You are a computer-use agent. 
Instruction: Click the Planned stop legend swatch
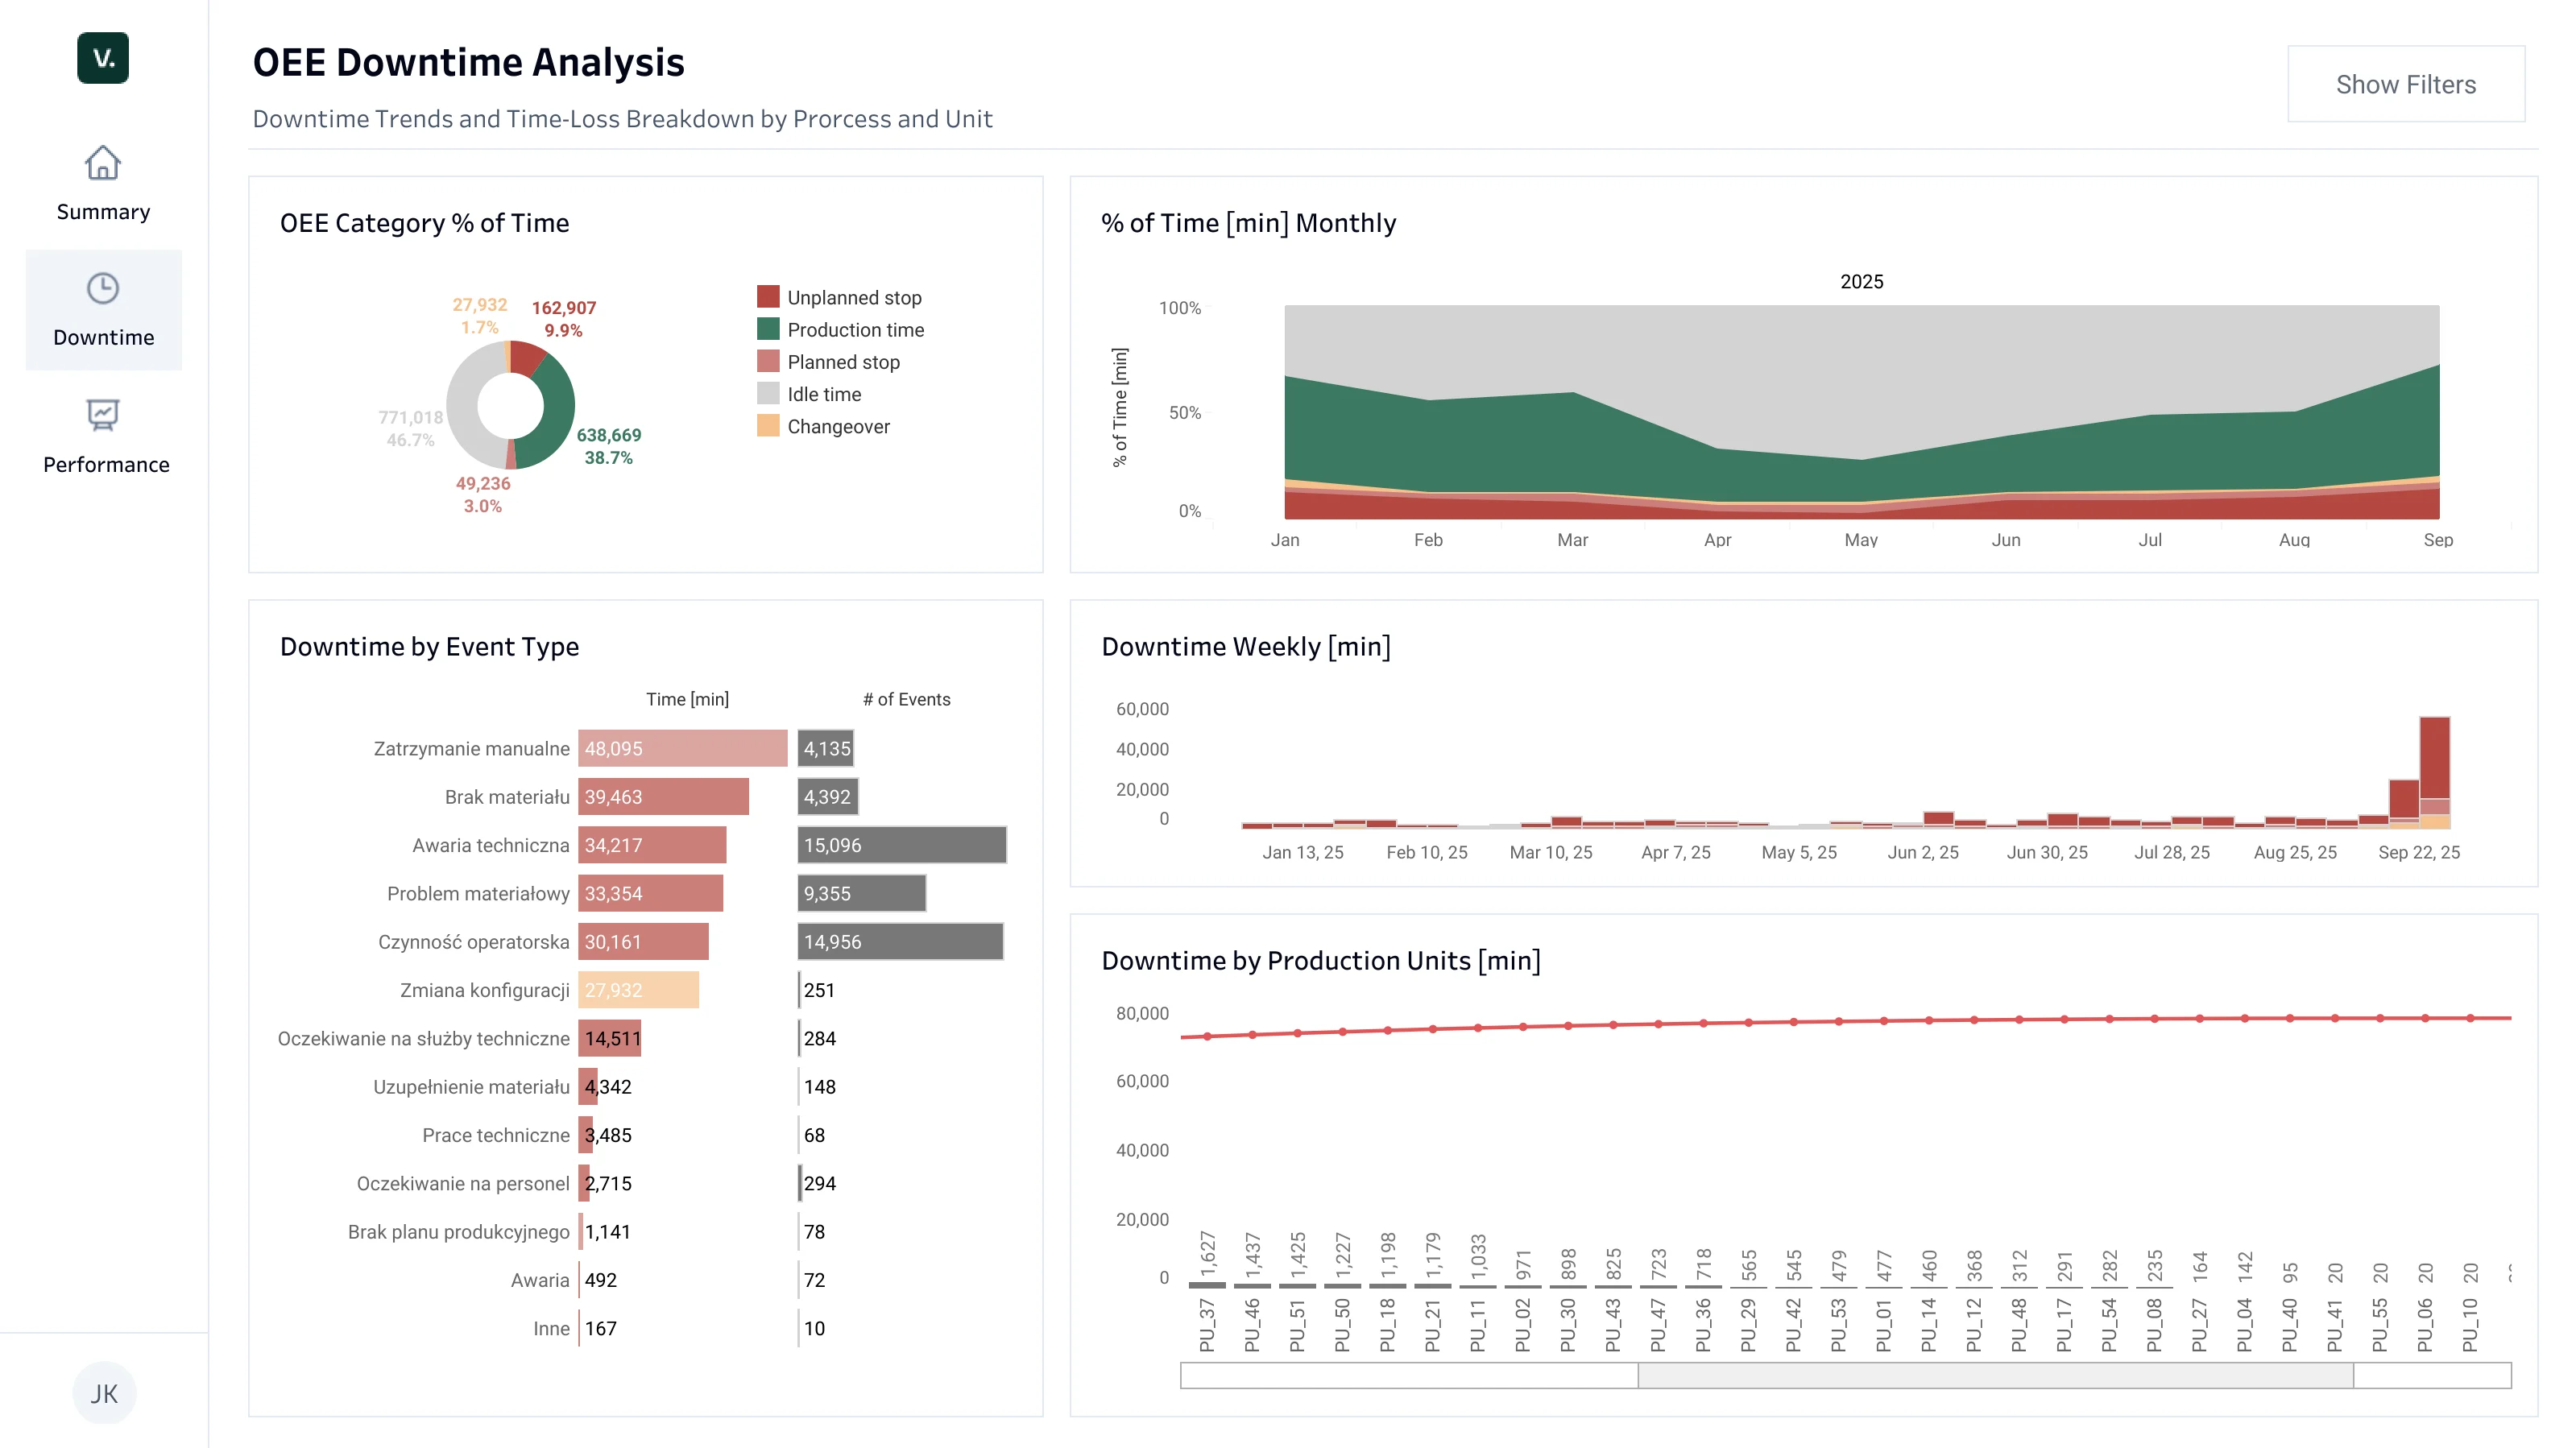pos(768,361)
